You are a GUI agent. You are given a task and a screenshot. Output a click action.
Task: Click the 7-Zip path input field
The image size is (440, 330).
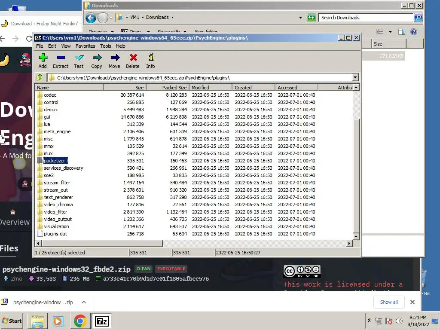199,78
